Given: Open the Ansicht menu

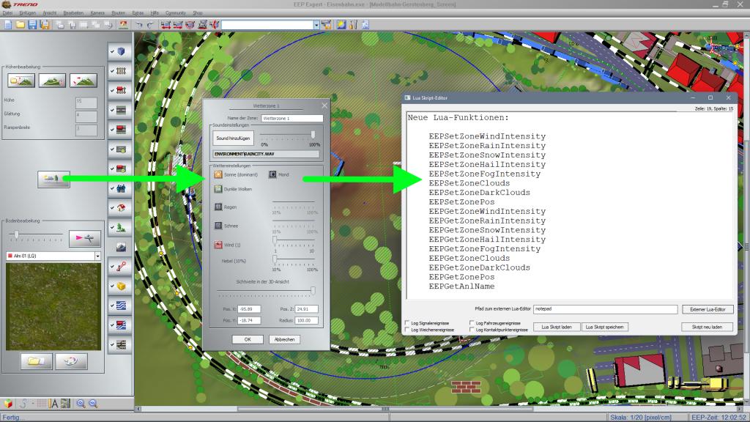Looking at the screenshot, I should tap(49, 13).
